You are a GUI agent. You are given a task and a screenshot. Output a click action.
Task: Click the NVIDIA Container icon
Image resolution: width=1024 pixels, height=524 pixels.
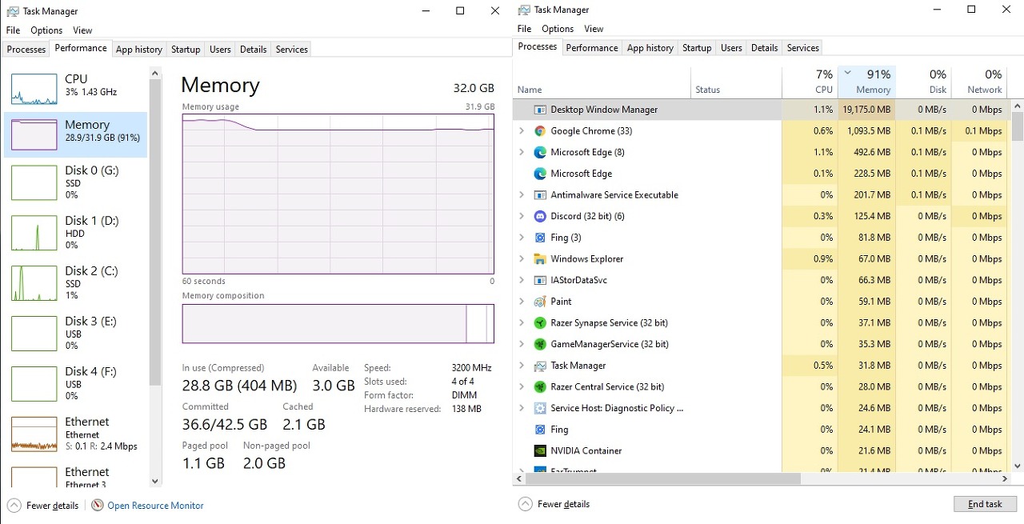point(540,451)
